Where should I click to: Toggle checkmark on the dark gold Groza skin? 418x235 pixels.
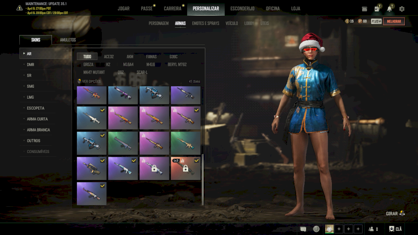(102, 161)
